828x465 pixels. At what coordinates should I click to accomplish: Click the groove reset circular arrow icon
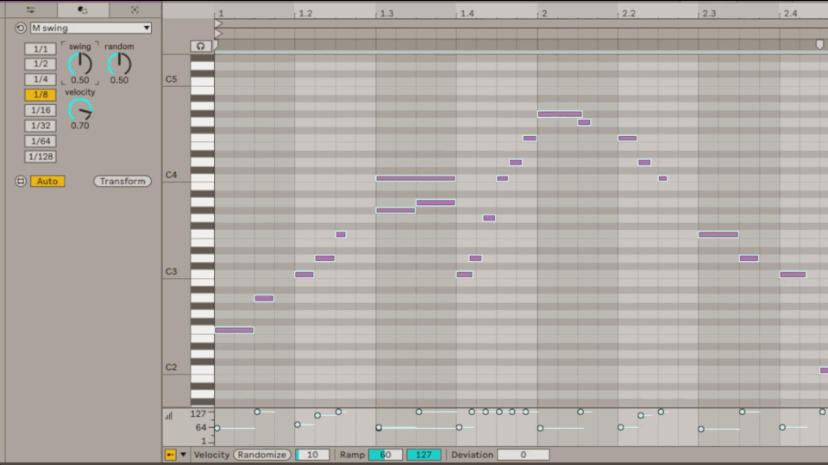pyautogui.click(x=20, y=28)
